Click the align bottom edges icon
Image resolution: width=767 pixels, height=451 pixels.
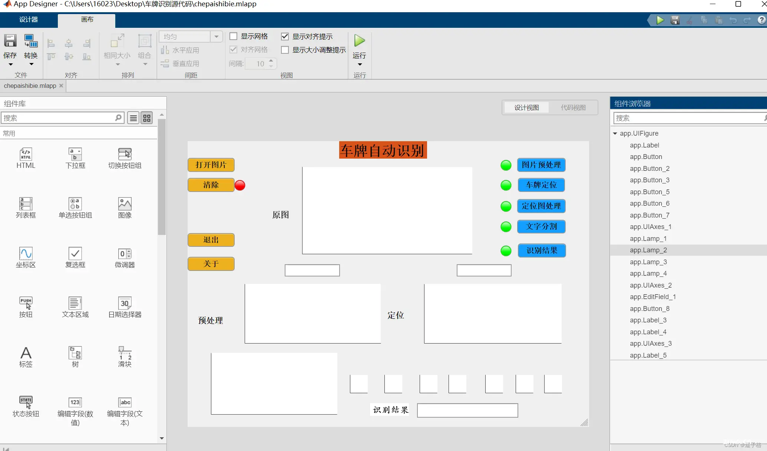(87, 56)
